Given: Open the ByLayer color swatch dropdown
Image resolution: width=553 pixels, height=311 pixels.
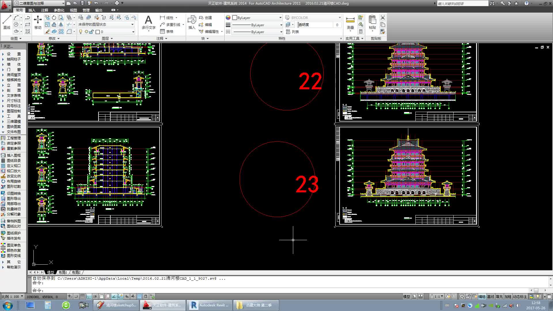Looking at the screenshot, I should [257, 18].
